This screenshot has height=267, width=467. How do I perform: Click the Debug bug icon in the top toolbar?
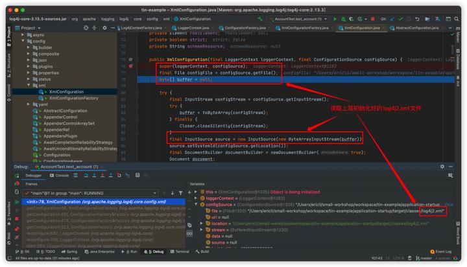[343, 19]
